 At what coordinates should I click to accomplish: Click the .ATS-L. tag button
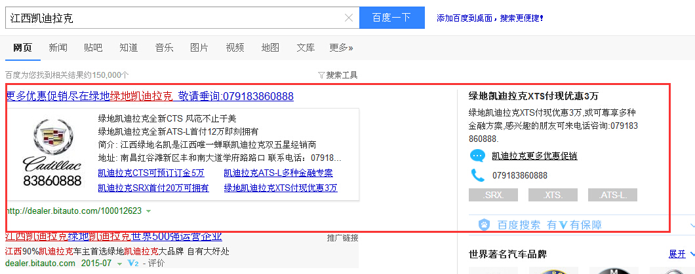(612, 195)
